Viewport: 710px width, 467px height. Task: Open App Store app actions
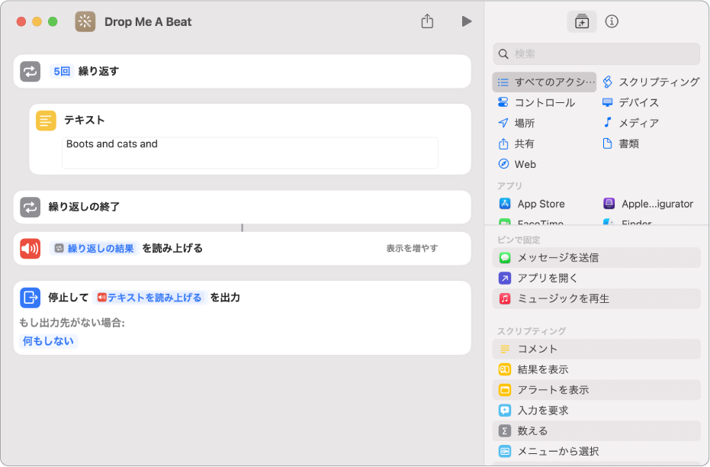pyautogui.click(x=532, y=204)
